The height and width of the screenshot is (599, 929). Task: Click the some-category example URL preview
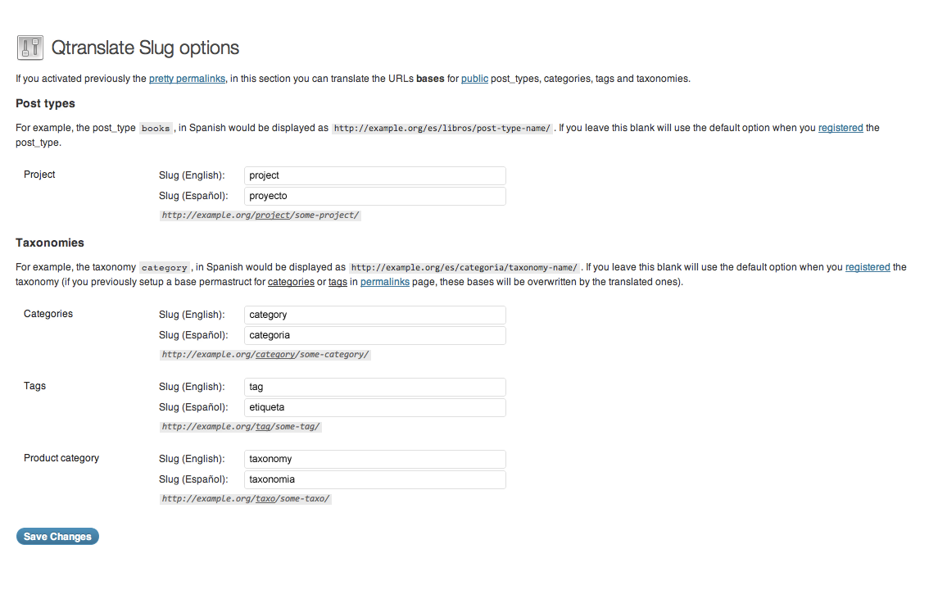coord(265,354)
